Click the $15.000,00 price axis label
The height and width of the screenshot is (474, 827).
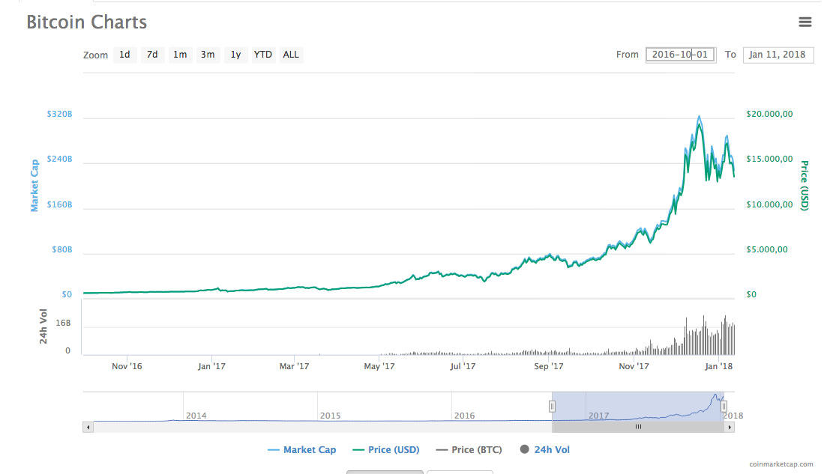(x=769, y=159)
